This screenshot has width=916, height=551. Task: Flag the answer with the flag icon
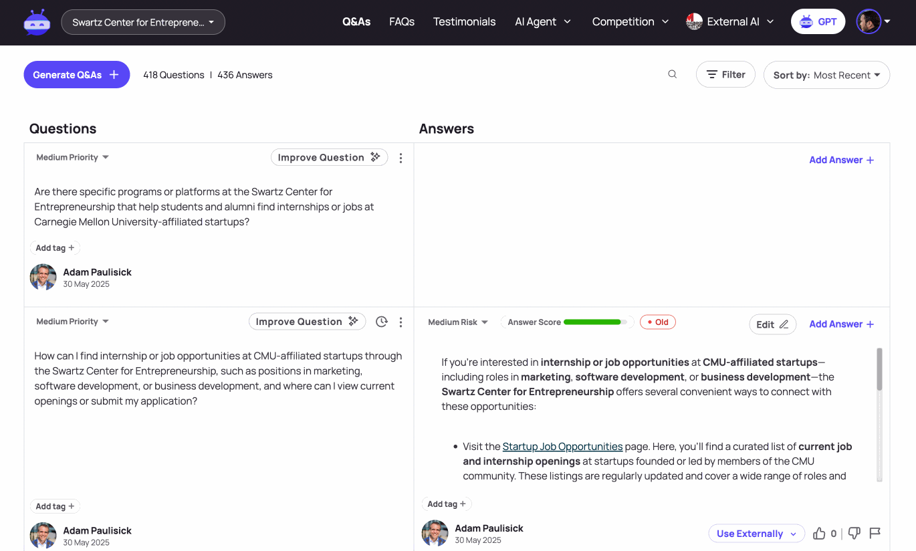pyautogui.click(x=875, y=533)
